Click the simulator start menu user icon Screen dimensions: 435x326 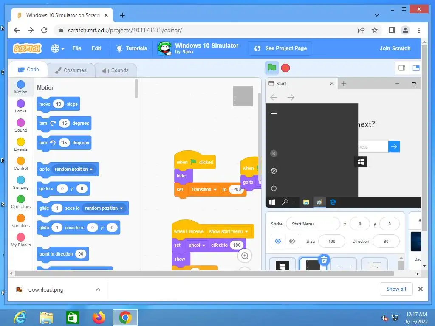click(x=274, y=153)
